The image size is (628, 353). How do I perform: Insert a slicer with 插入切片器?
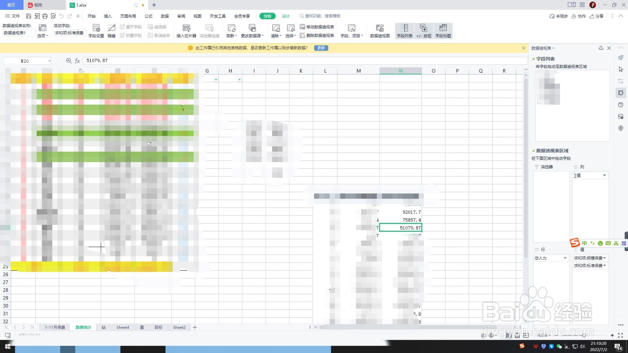tap(186, 31)
